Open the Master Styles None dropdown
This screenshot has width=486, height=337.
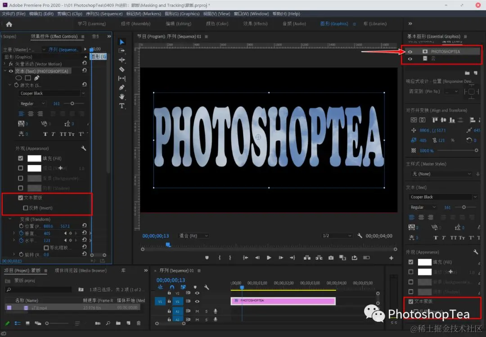(x=441, y=174)
